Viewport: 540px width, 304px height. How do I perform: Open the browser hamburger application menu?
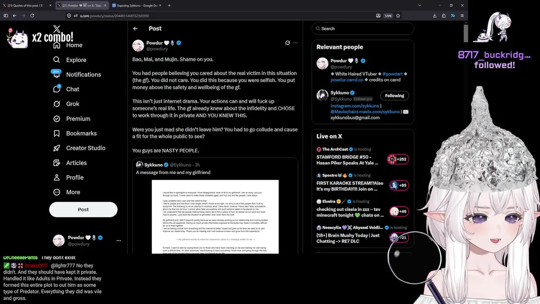tap(462, 16)
